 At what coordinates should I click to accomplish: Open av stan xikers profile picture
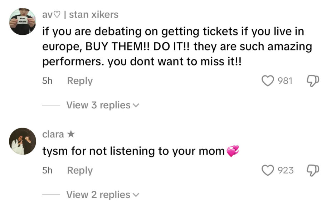coord(22,21)
